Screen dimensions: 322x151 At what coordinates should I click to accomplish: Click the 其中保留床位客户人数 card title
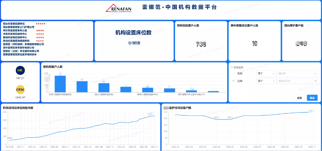coord(244,25)
